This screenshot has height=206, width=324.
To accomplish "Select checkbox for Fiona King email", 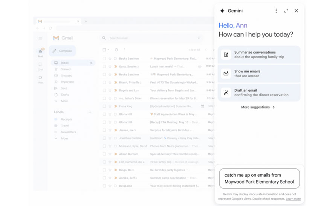I will pyautogui.click(x=104, y=107).
